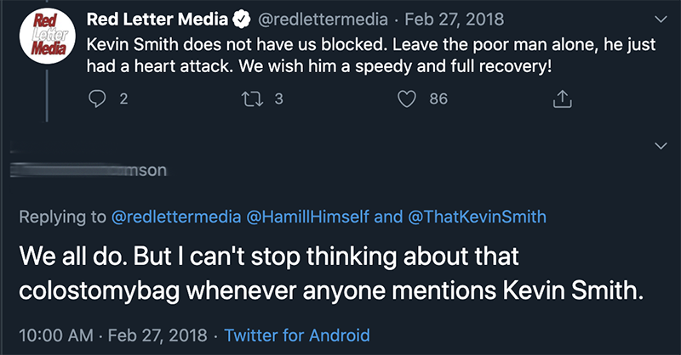681x355 pixels.
Task: Click the 10:00 AM reply timestamp
Action: (x=56, y=335)
